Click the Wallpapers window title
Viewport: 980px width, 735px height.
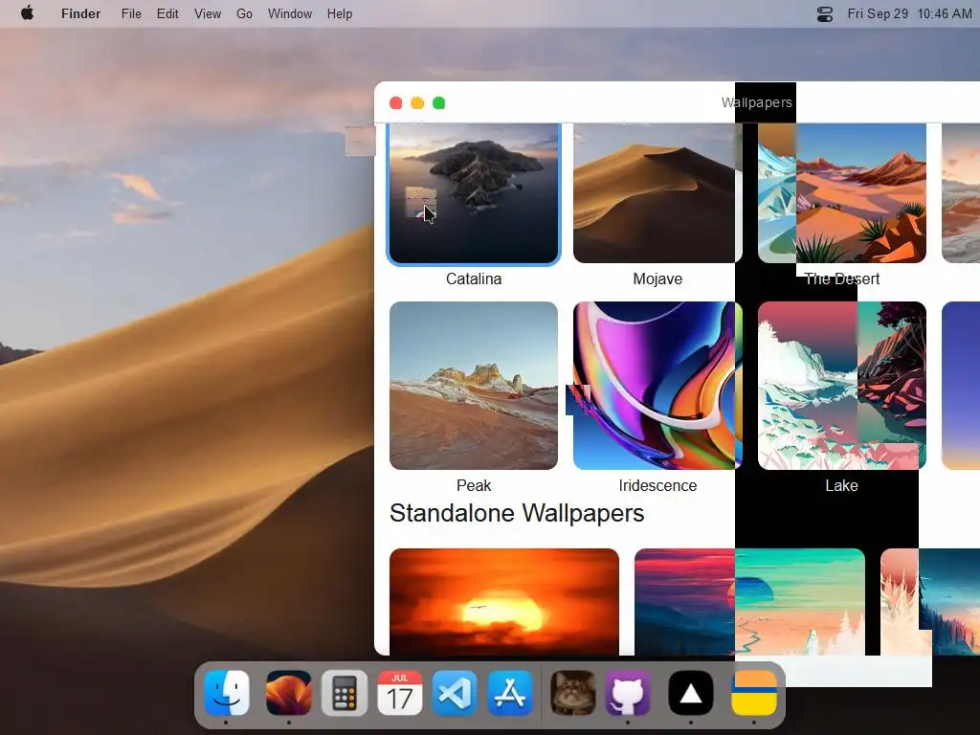coord(757,102)
